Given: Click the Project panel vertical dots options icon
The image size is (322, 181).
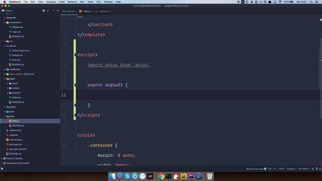Looking at the screenshot, I should point(53,11).
